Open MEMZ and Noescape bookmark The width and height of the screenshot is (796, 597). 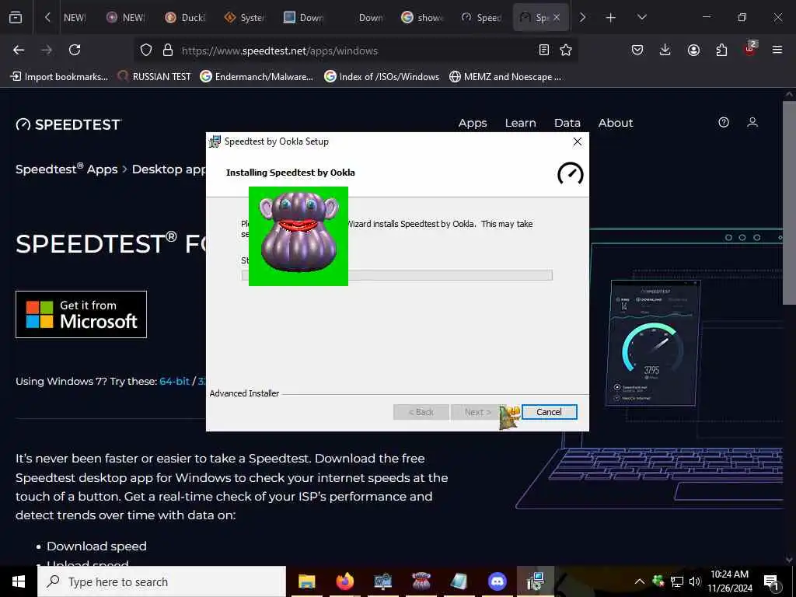pyautogui.click(x=505, y=77)
